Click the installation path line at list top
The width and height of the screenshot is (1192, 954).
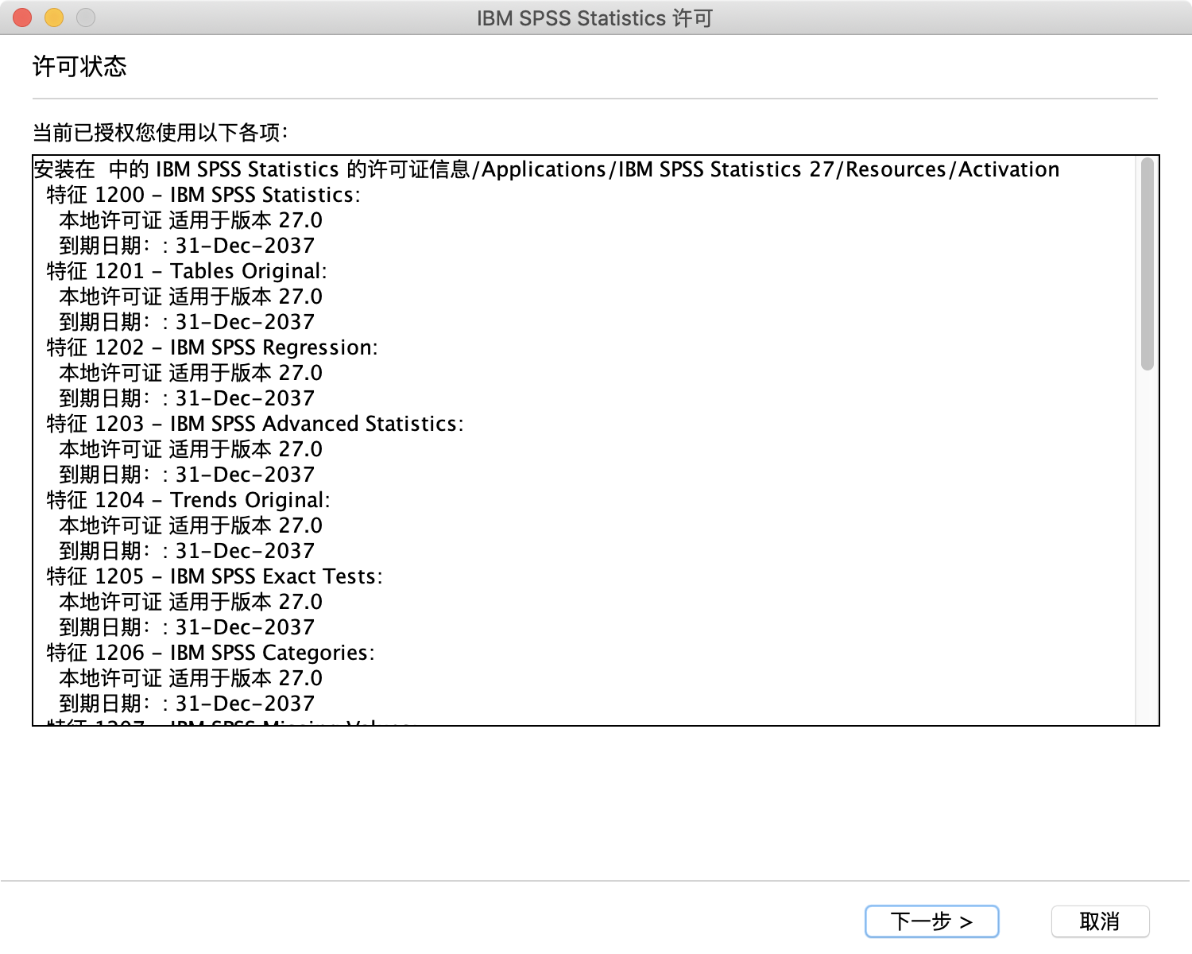(546, 169)
